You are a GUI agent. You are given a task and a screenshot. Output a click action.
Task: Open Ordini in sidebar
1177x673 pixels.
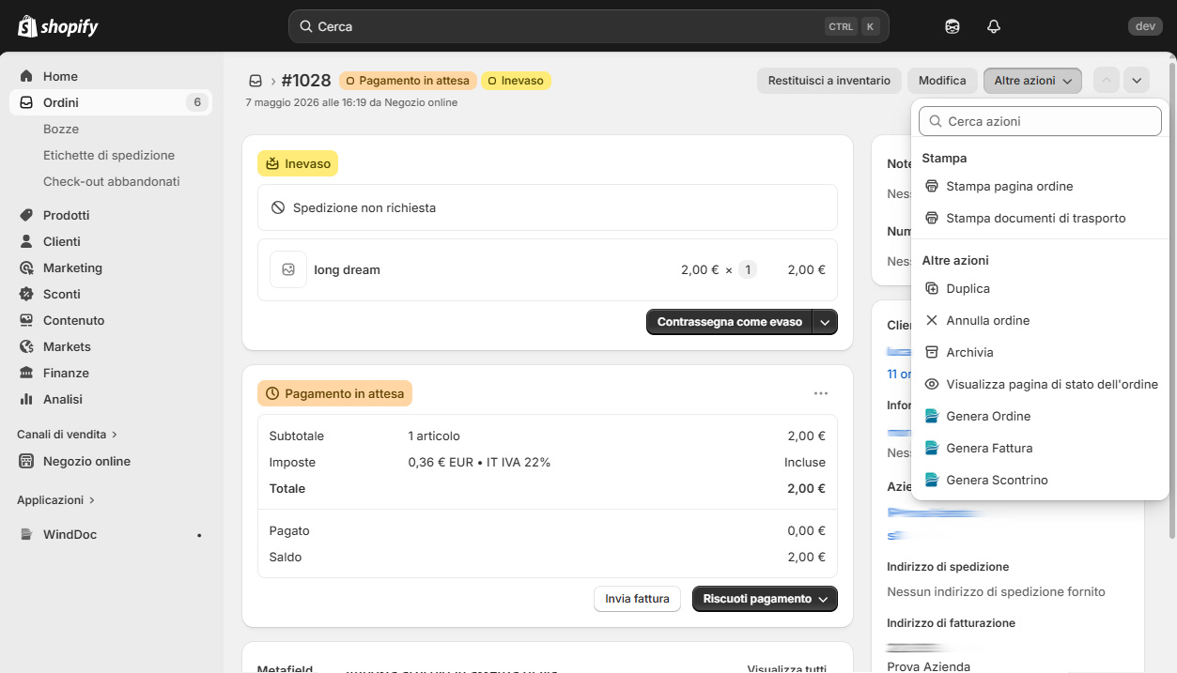[111, 102]
